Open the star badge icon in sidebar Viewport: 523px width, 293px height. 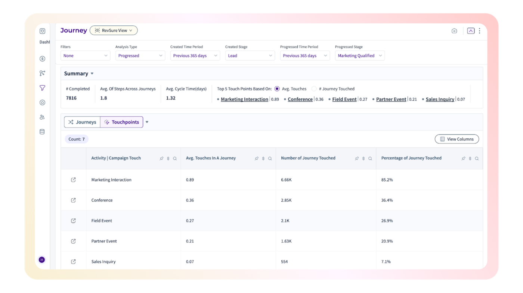(x=42, y=103)
